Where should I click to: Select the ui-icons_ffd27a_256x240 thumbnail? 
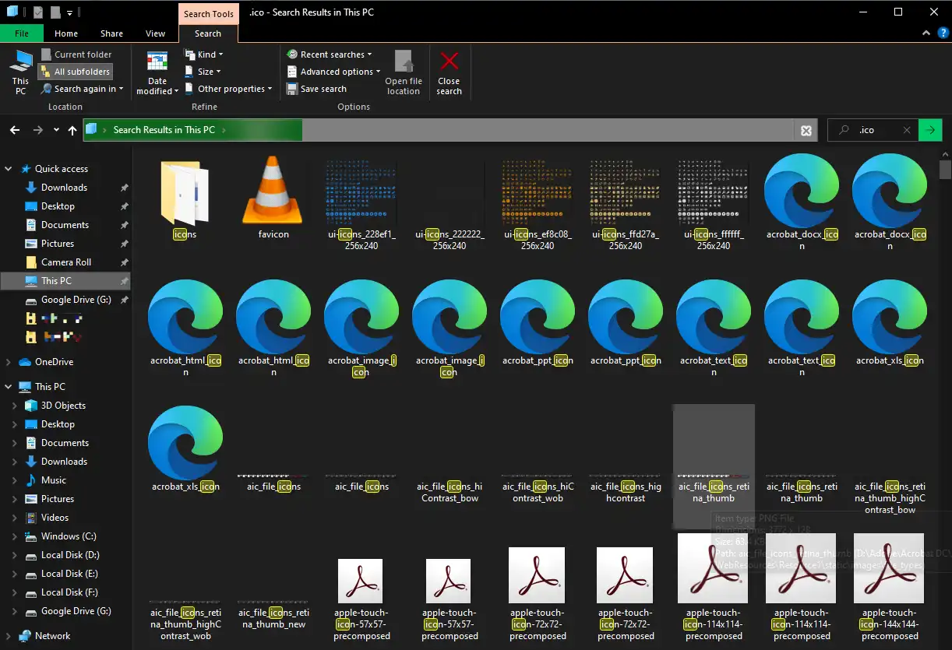click(x=625, y=204)
